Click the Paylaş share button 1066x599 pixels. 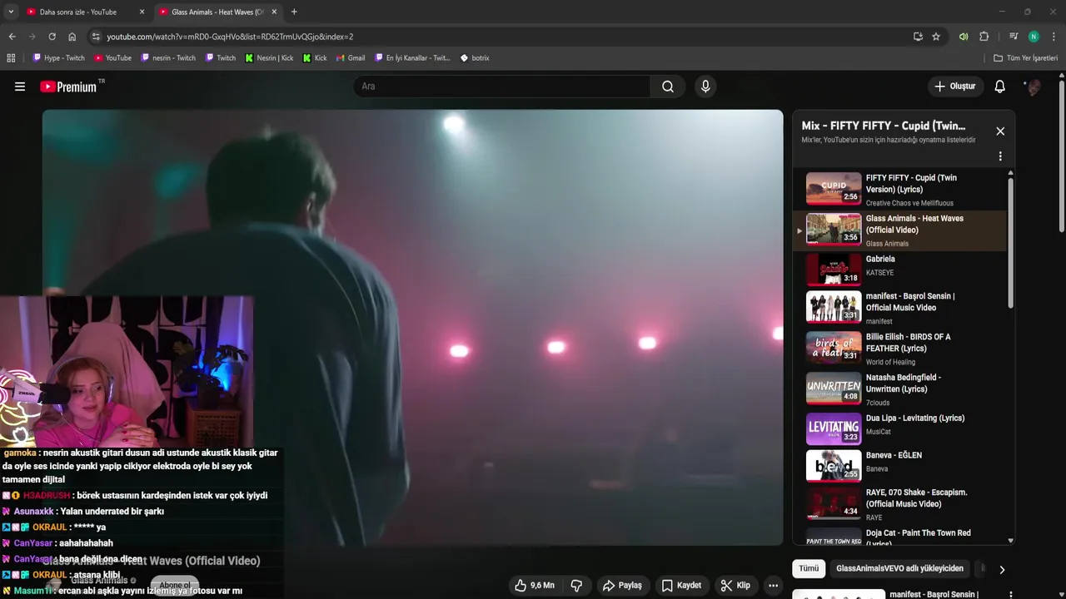622,586
